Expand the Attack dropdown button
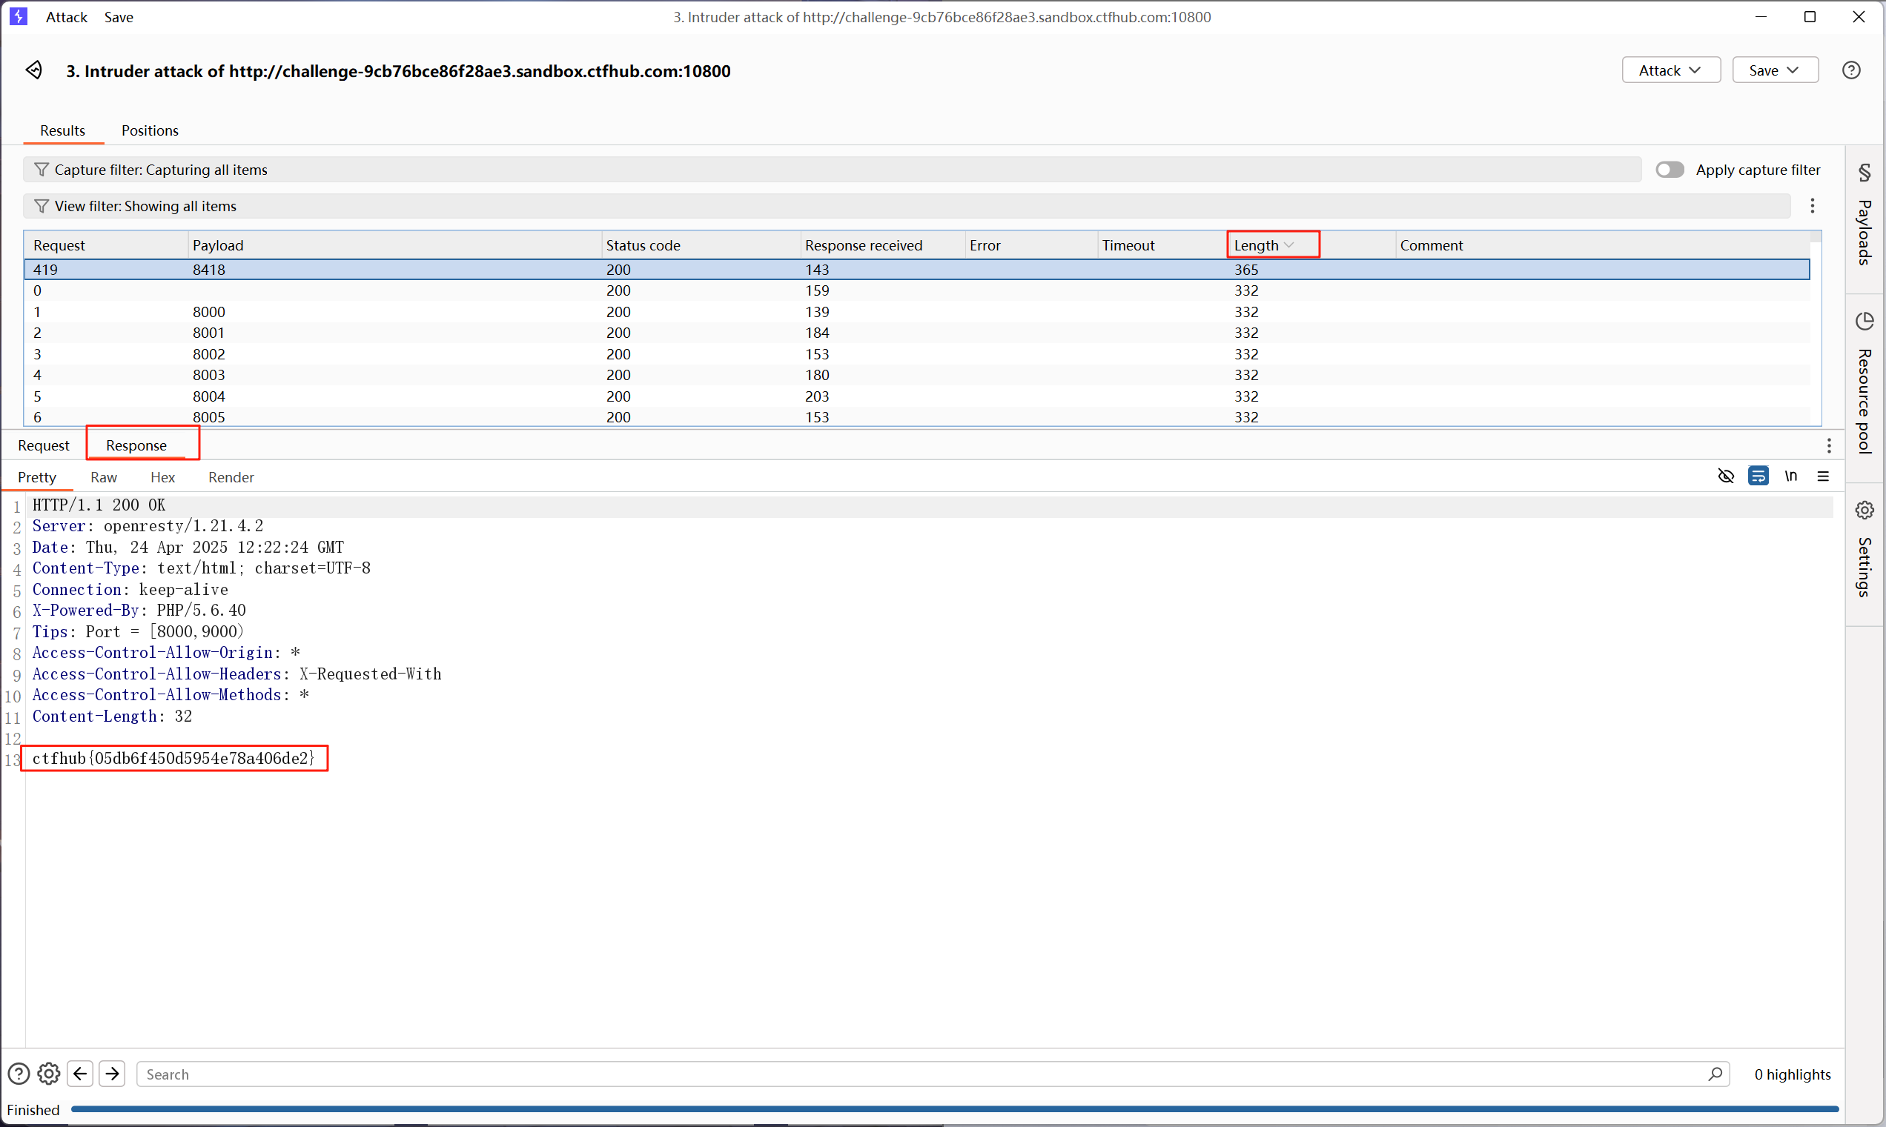The height and width of the screenshot is (1127, 1886). (x=1670, y=70)
